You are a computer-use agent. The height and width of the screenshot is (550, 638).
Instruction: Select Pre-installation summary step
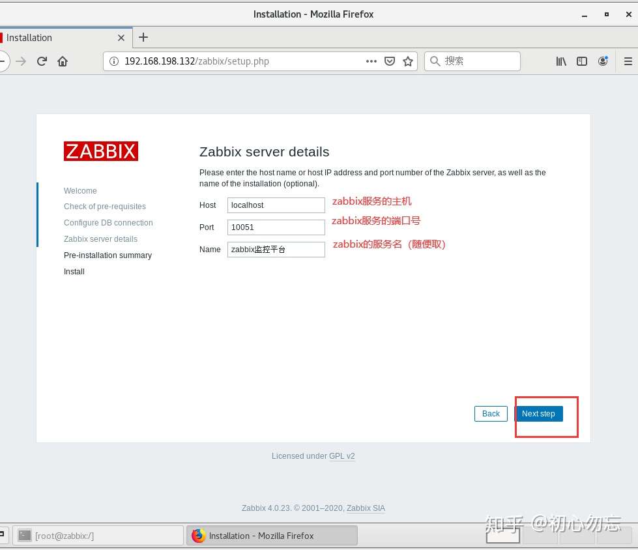click(108, 255)
